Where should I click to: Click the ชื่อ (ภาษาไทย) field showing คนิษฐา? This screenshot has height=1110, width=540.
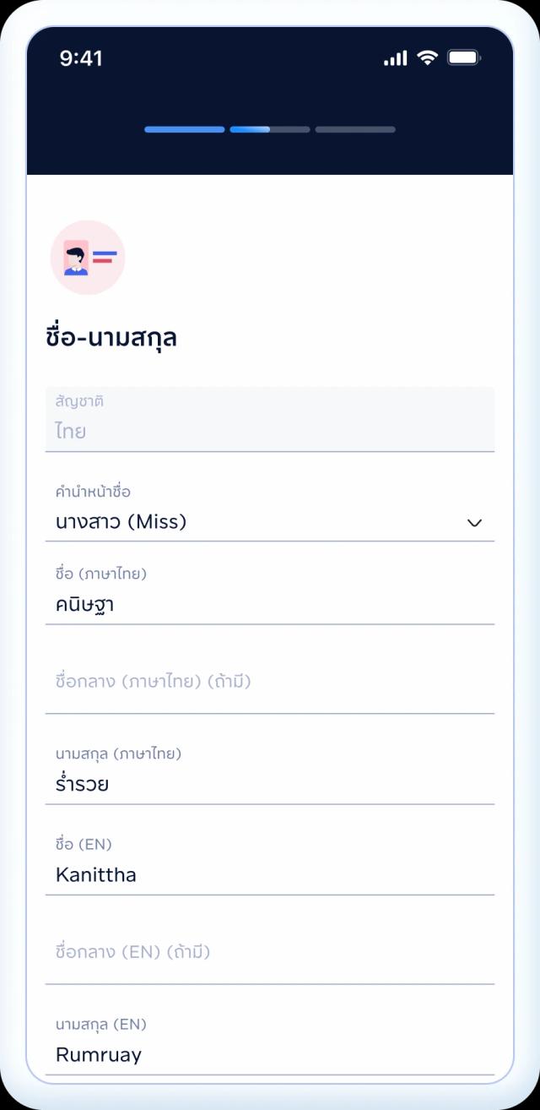(270, 604)
